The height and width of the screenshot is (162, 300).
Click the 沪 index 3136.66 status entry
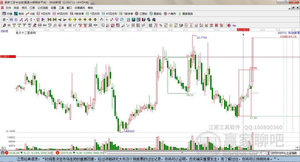click(x=29, y=153)
